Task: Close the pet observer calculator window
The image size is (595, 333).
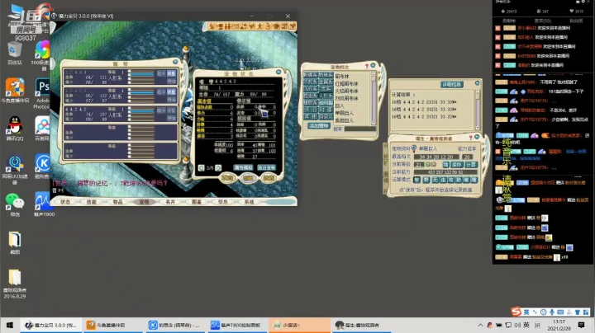Action: [x=477, y=137]
